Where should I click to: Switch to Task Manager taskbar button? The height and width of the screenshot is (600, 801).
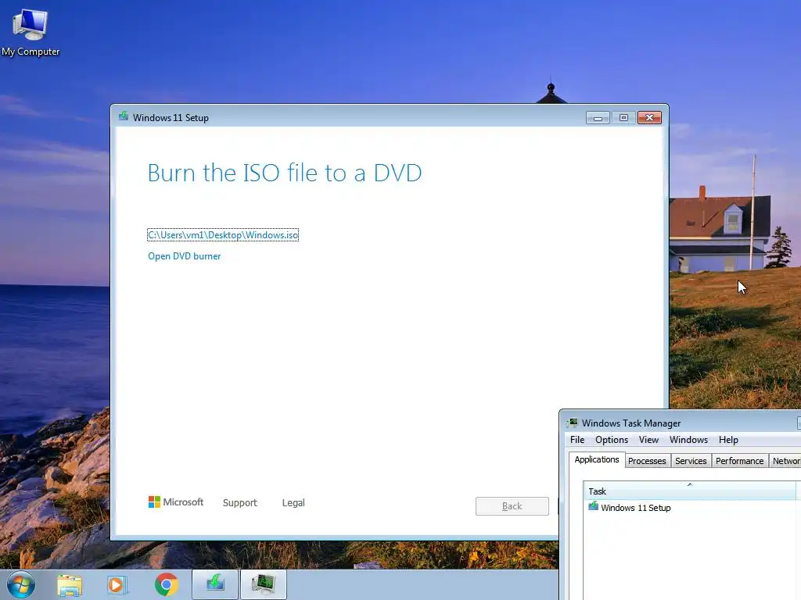point(264,584)
